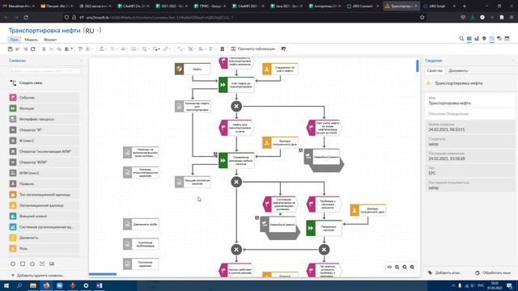Click the Windows Start button in taskbar

pos(6,285)
